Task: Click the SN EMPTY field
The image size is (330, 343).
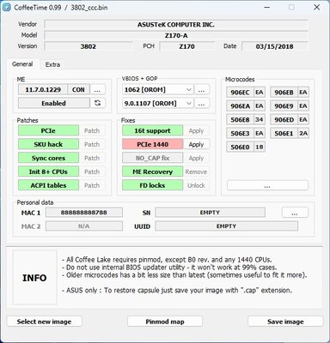Action: click(x=210, y=213)
